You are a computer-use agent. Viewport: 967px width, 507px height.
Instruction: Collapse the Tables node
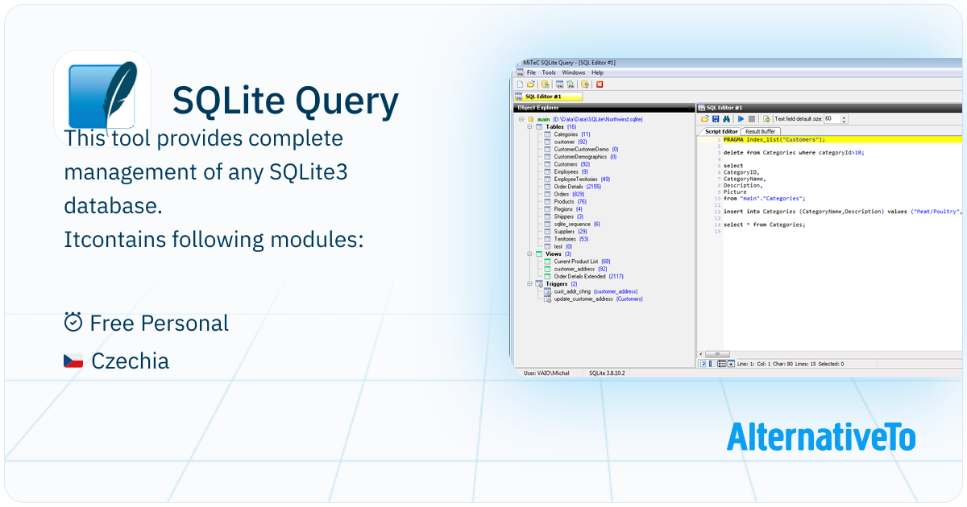530,126
